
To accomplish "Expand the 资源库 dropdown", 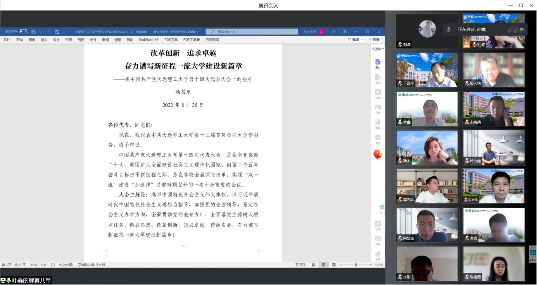I will tap(378, 48).
